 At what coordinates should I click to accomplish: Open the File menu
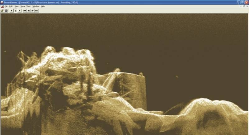6,6
